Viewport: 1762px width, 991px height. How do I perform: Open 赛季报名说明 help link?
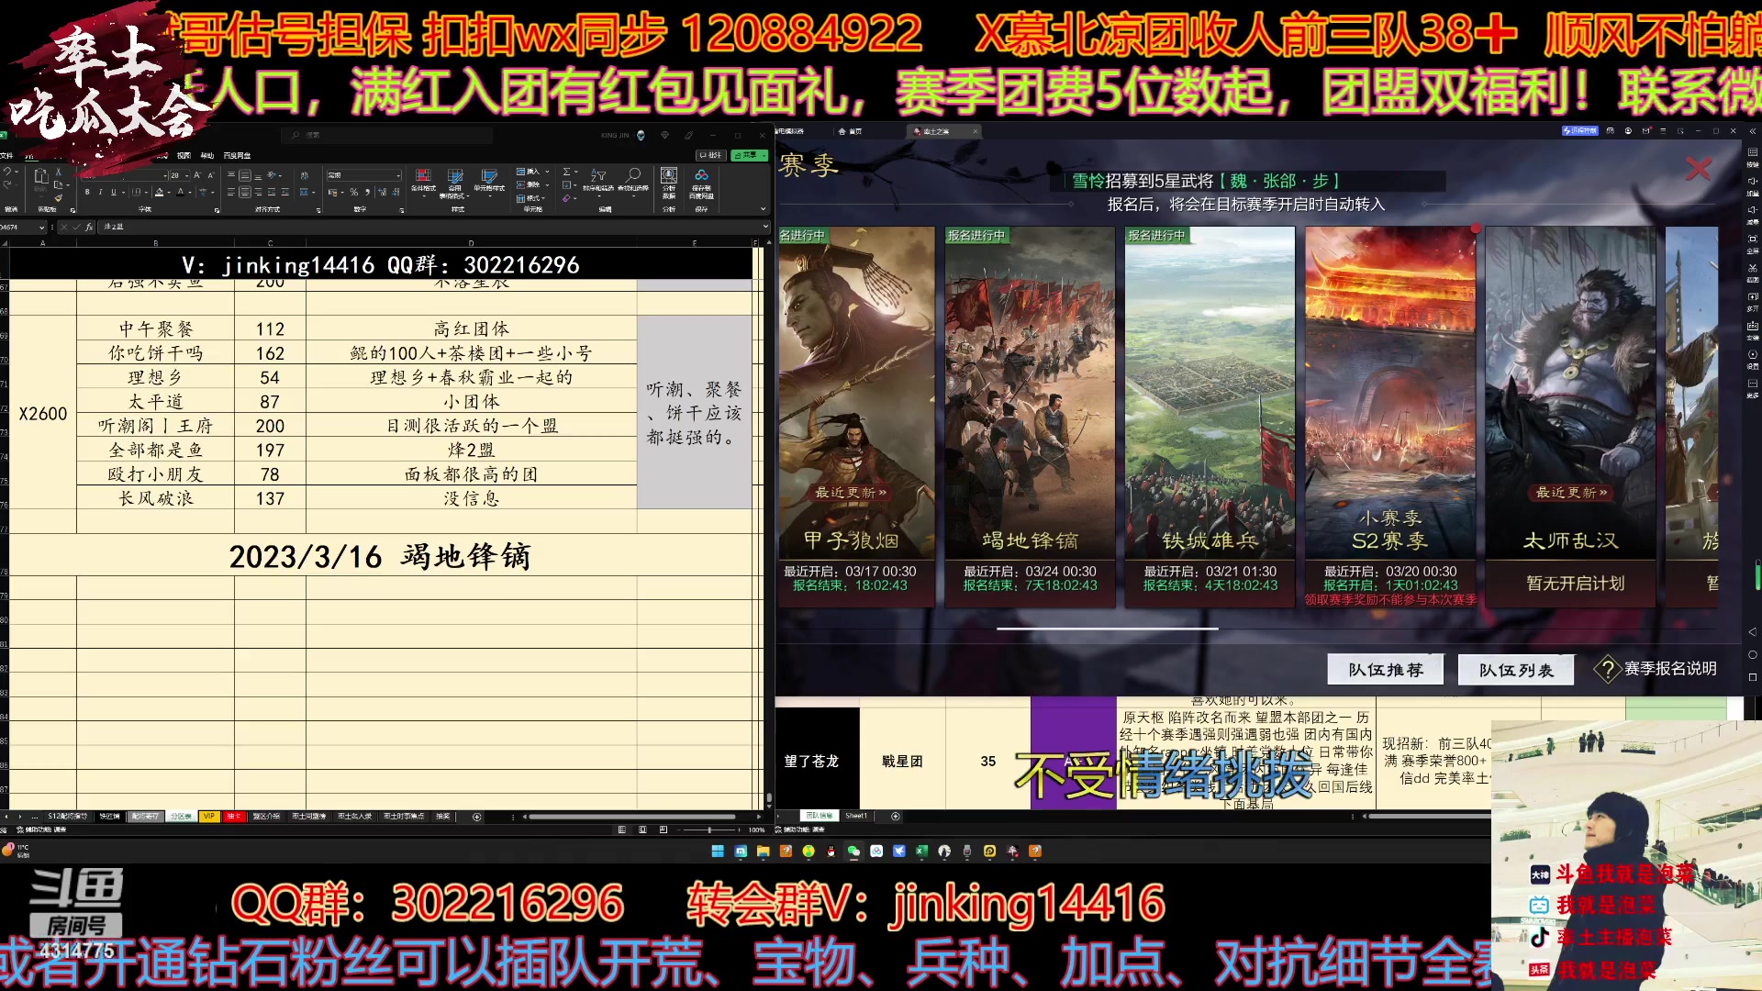pos(1656,669)
